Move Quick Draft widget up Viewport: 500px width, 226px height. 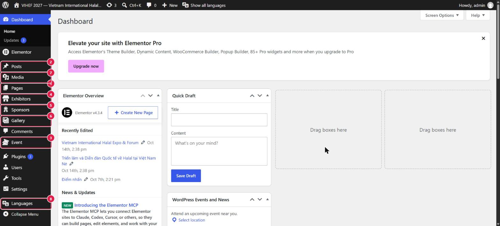252,95
